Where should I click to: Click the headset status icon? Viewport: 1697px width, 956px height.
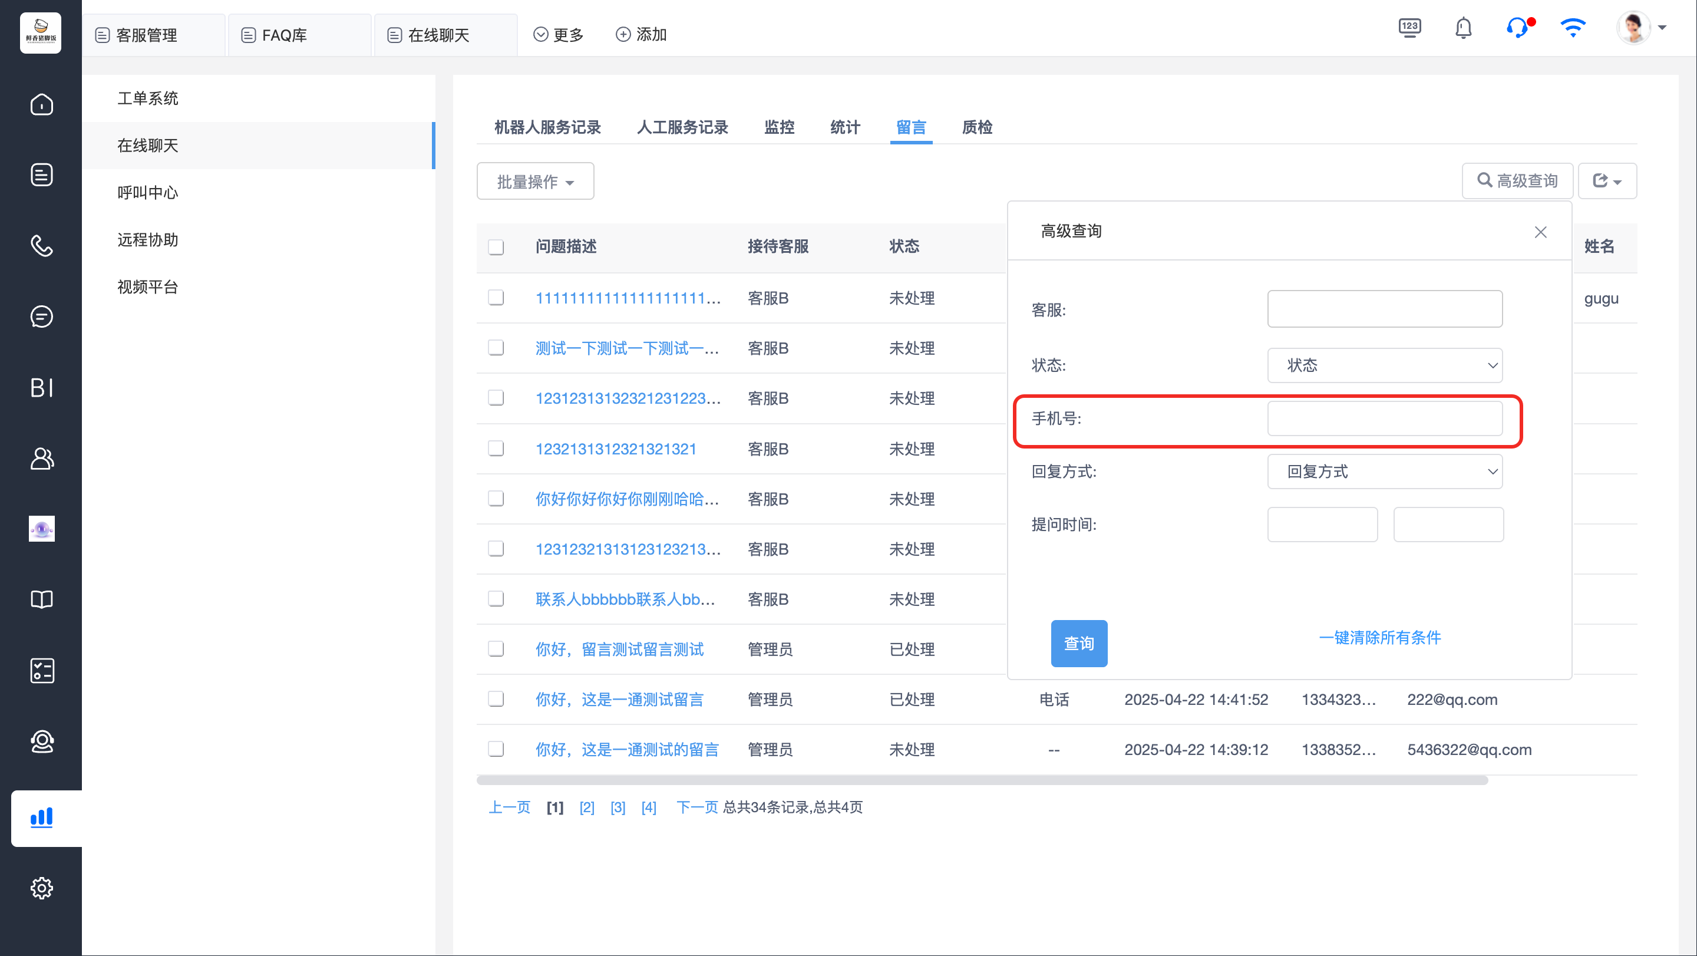pos(1517,28)
